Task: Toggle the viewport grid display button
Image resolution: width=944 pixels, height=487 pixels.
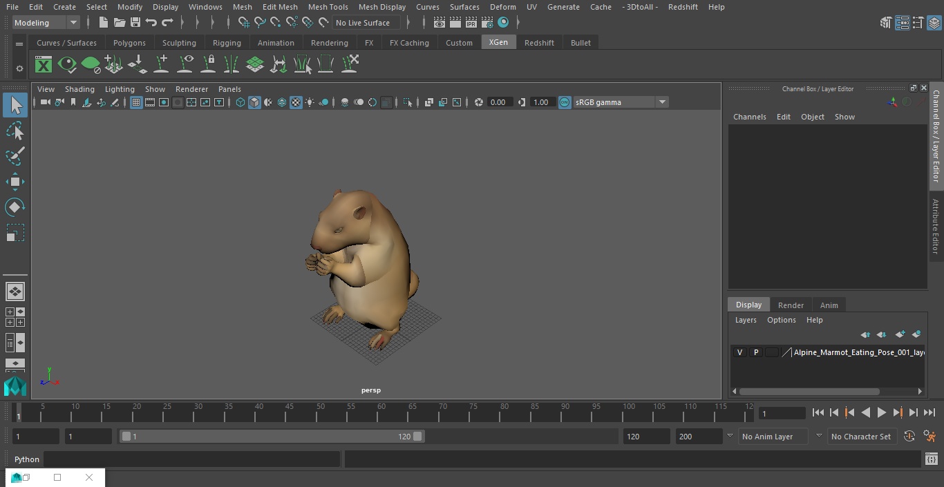Action: 136,102
